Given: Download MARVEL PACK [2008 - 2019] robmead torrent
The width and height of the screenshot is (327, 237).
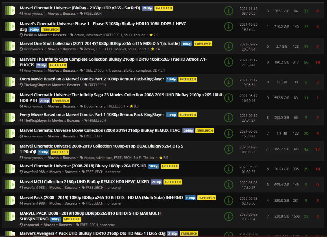Looking at the screenshot, I should point(228,216).
